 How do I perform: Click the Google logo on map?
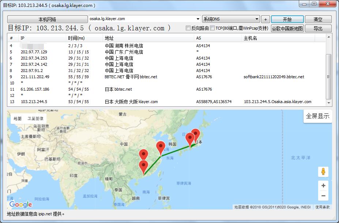coord(21,204)
